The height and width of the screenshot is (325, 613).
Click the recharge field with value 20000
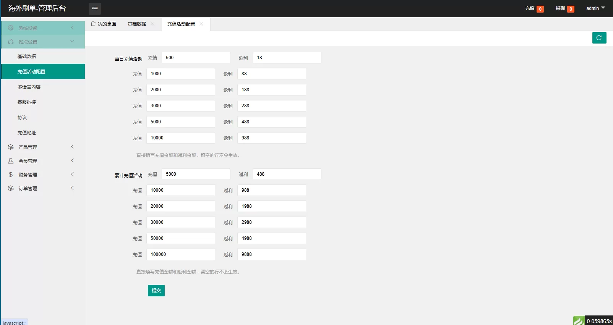[x=181, y=206]
